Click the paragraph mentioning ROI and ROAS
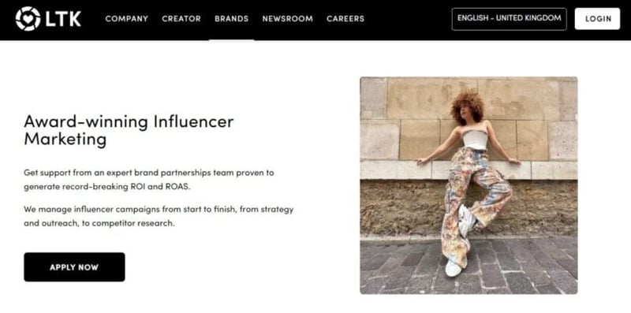Viewport: 631px width, 313px height. [149, 180]
